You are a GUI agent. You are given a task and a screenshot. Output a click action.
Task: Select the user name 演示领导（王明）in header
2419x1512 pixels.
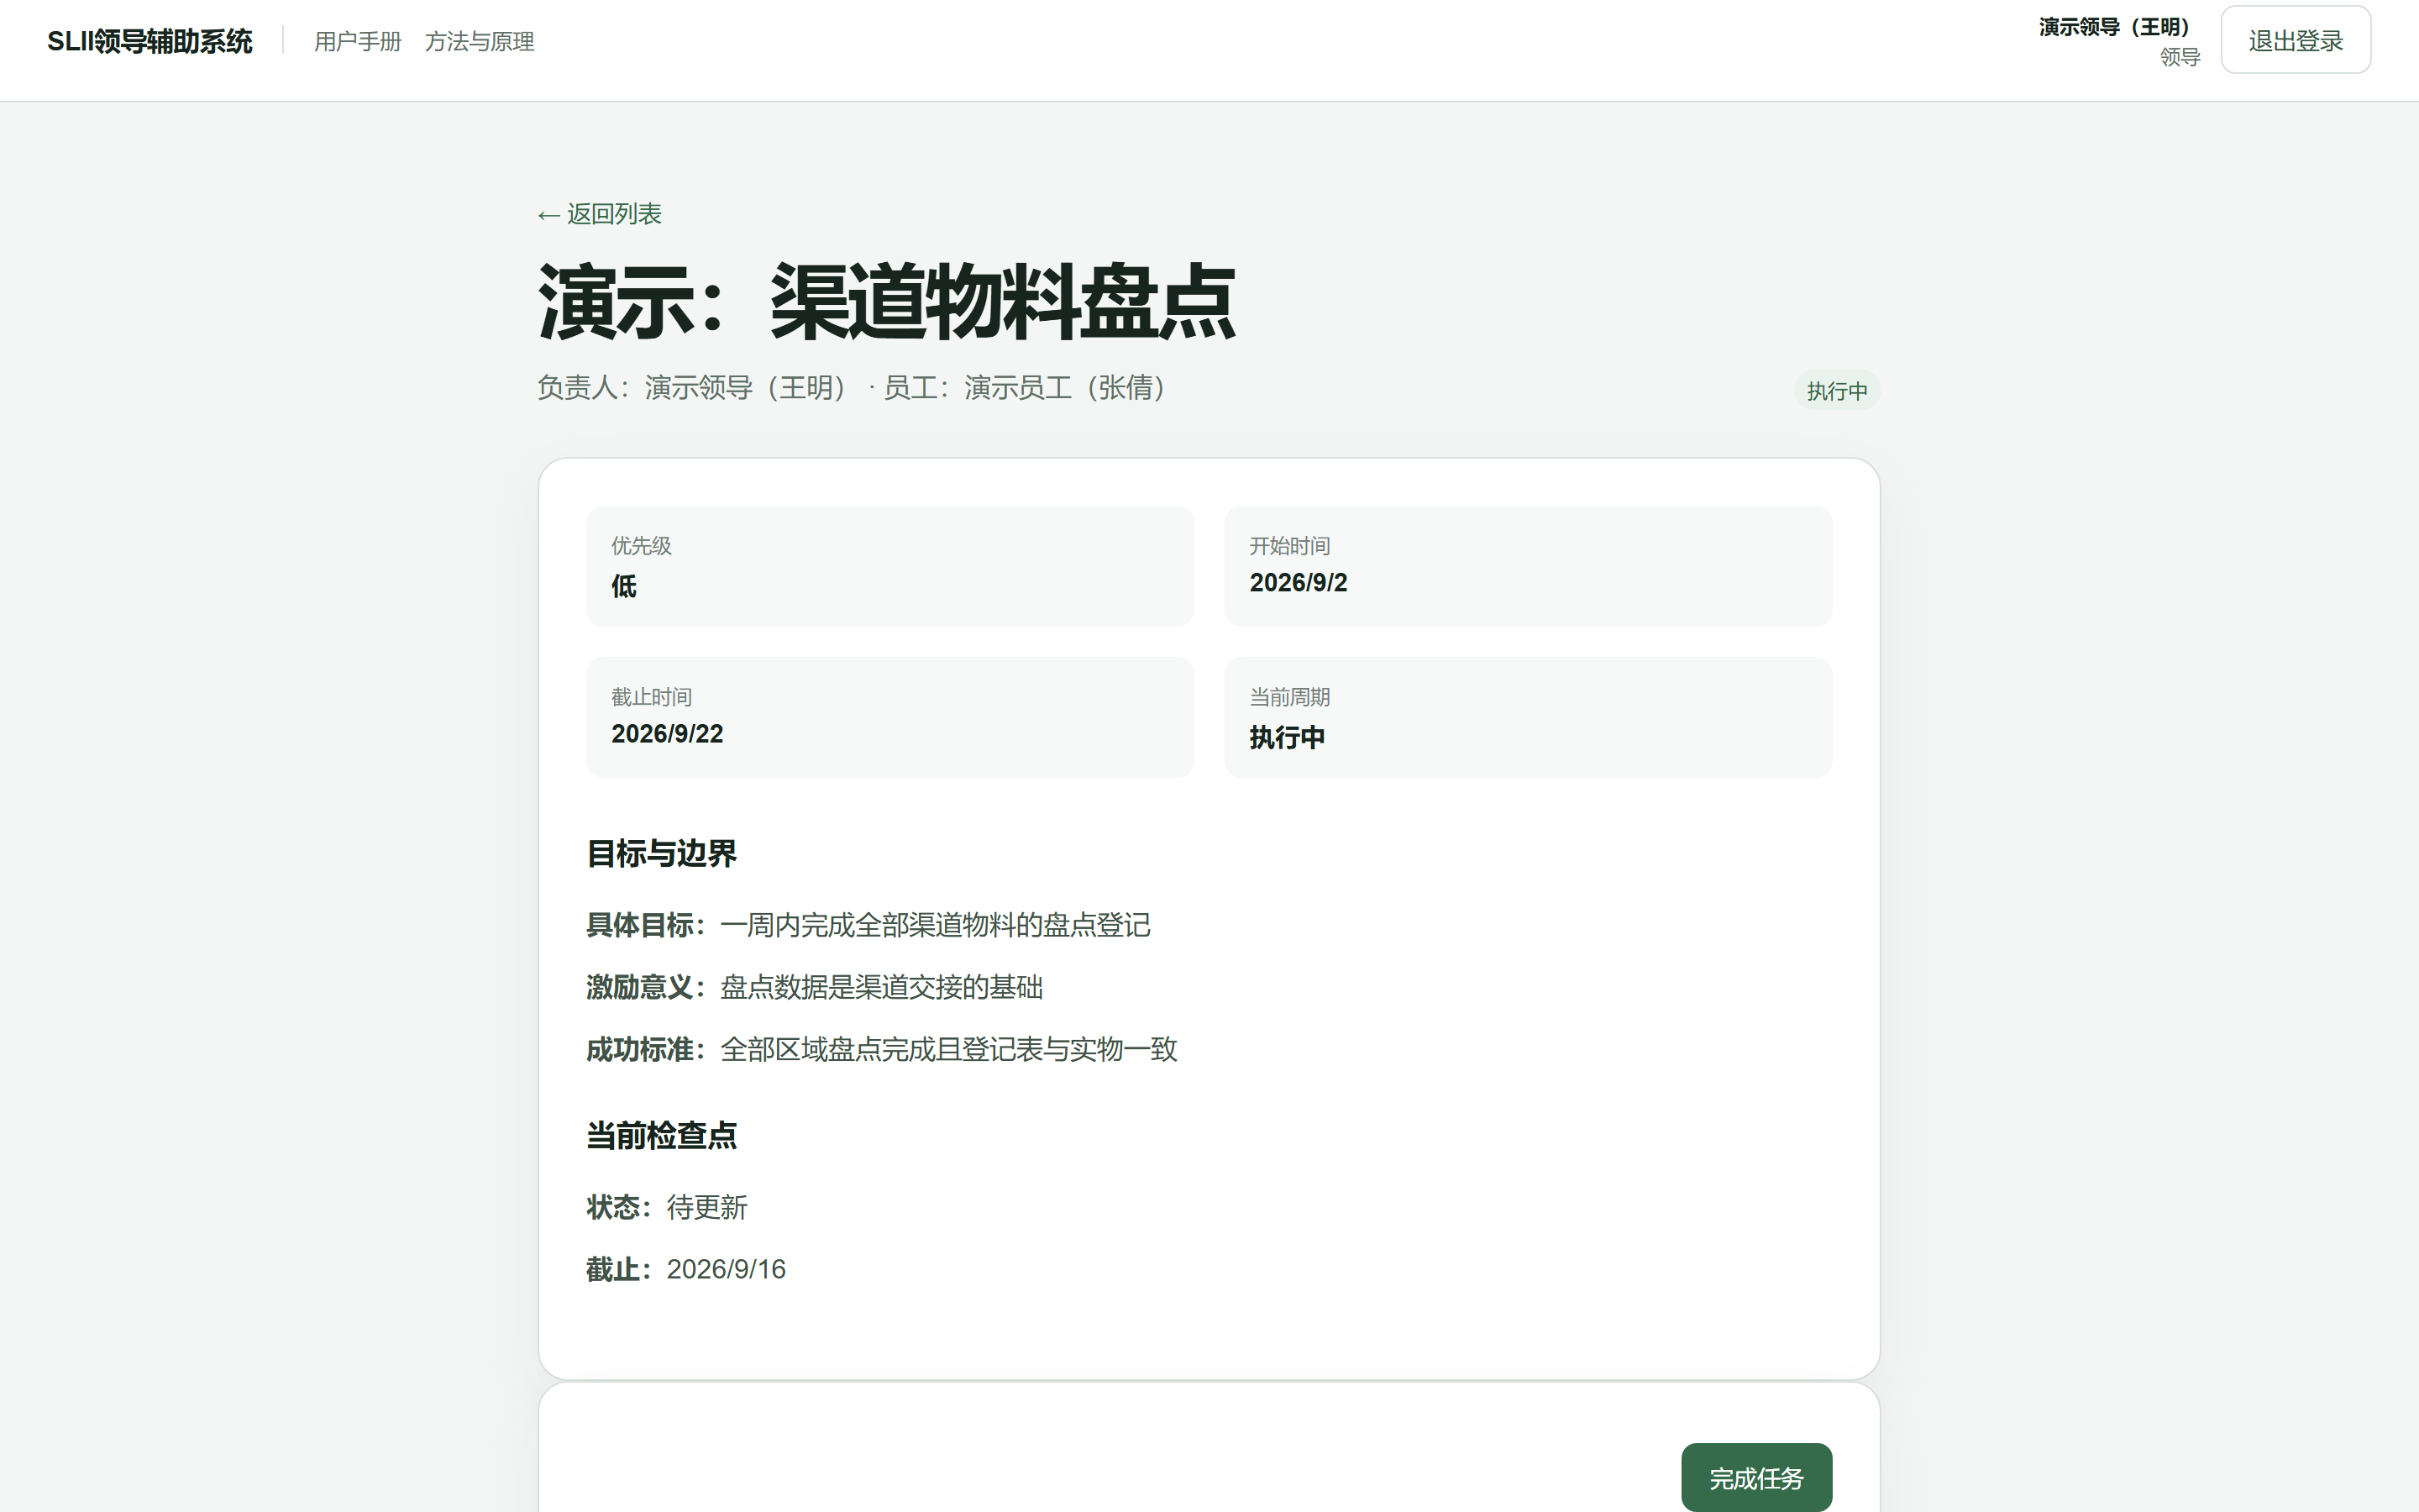pos(2114,27)
